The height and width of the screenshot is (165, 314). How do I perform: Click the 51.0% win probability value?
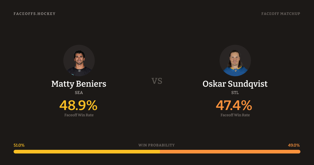[19, 145]
